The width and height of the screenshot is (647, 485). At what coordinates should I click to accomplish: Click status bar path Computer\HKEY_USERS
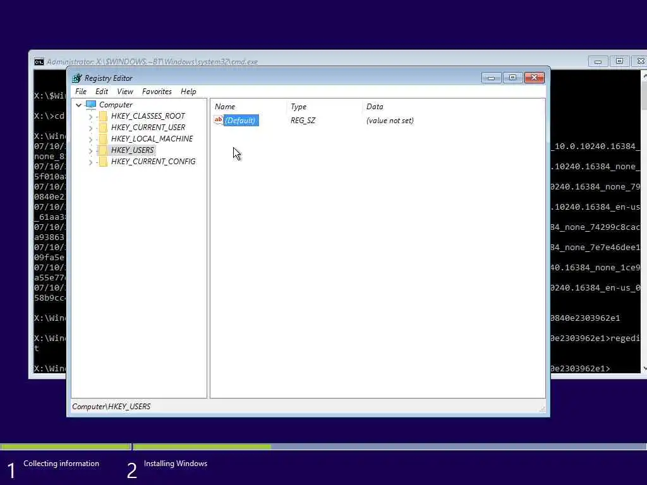coord(111,407)
